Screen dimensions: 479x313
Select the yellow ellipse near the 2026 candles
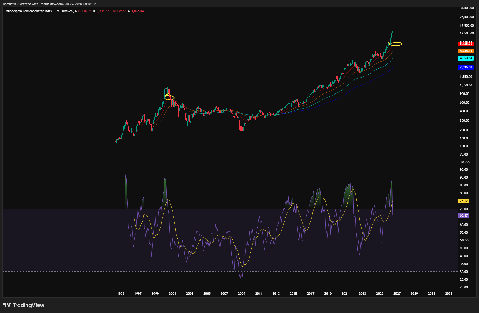pos(396,44)
